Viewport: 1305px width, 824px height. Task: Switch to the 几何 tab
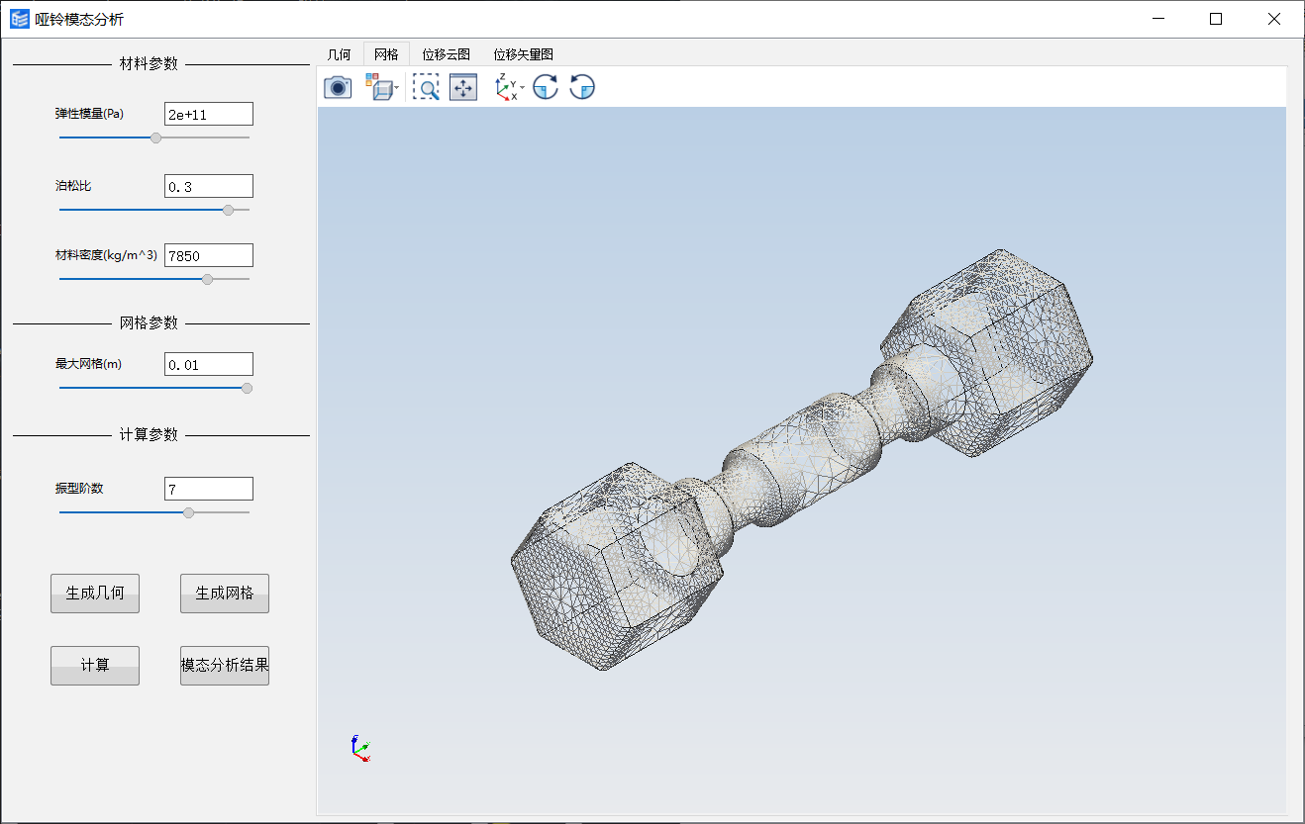point(339,54)
